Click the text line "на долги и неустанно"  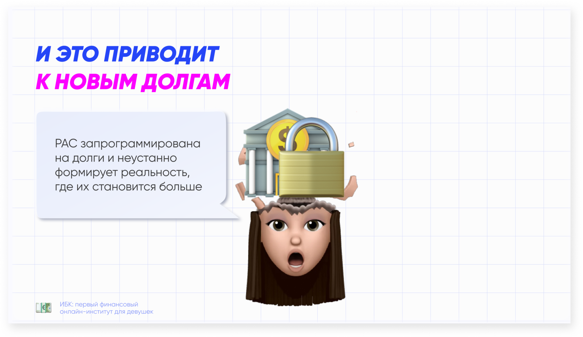[116, 158]
